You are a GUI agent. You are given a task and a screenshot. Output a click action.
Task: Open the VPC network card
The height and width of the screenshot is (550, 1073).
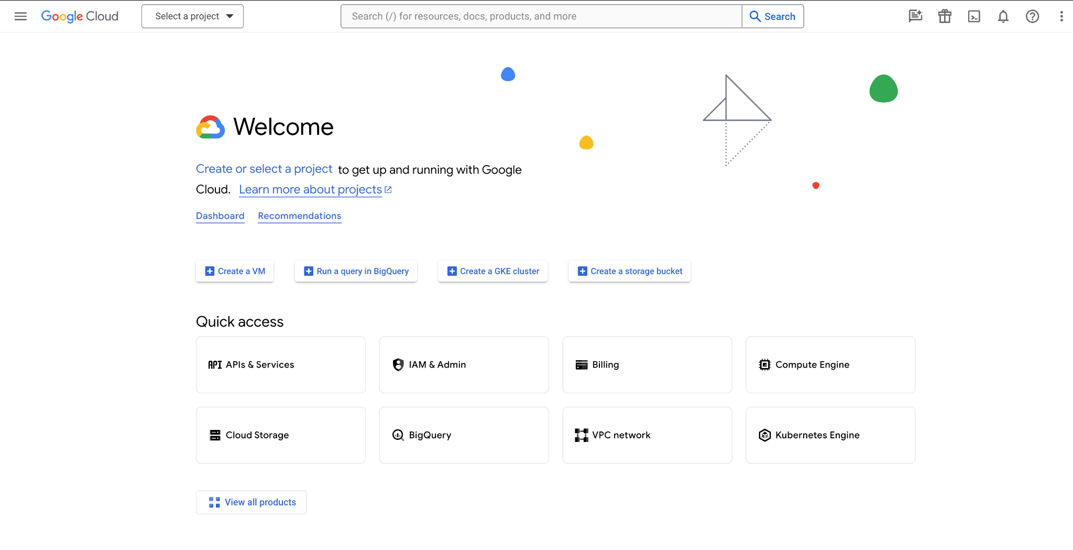647,435
